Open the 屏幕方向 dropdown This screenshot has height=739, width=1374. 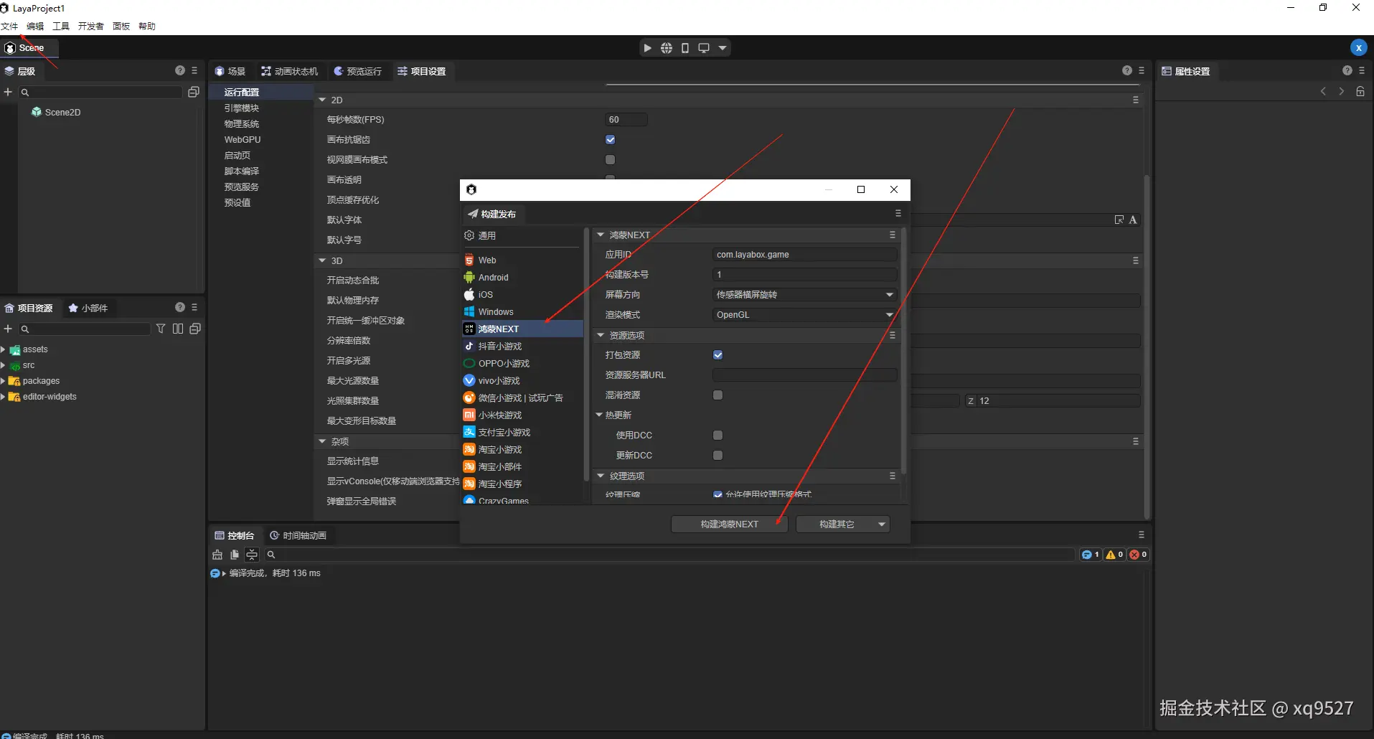pyautogui.click(x=805, y=295)
